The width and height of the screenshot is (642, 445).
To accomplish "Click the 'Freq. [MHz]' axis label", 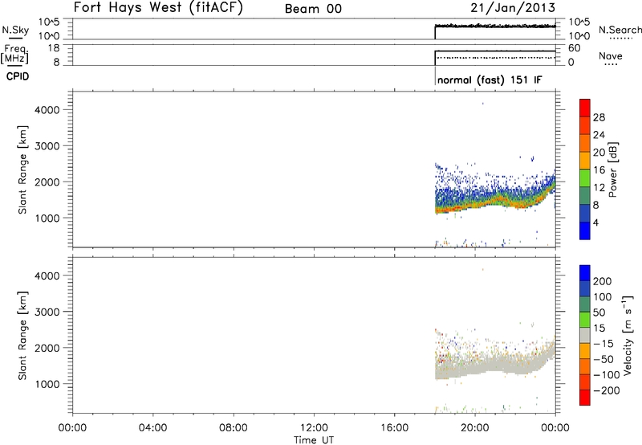I will (x=15, y=54).
